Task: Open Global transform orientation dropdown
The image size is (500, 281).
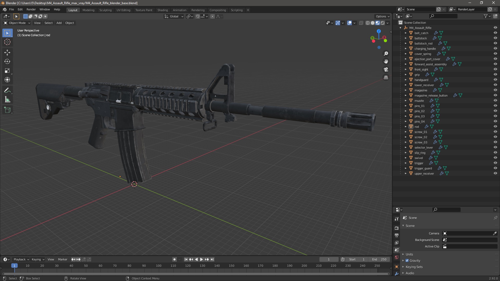Action: [x=174, y=16]
